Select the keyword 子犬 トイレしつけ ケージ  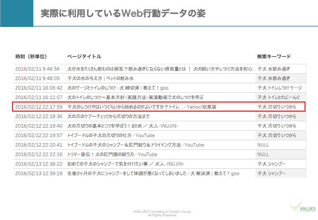[x=280, y=87]
